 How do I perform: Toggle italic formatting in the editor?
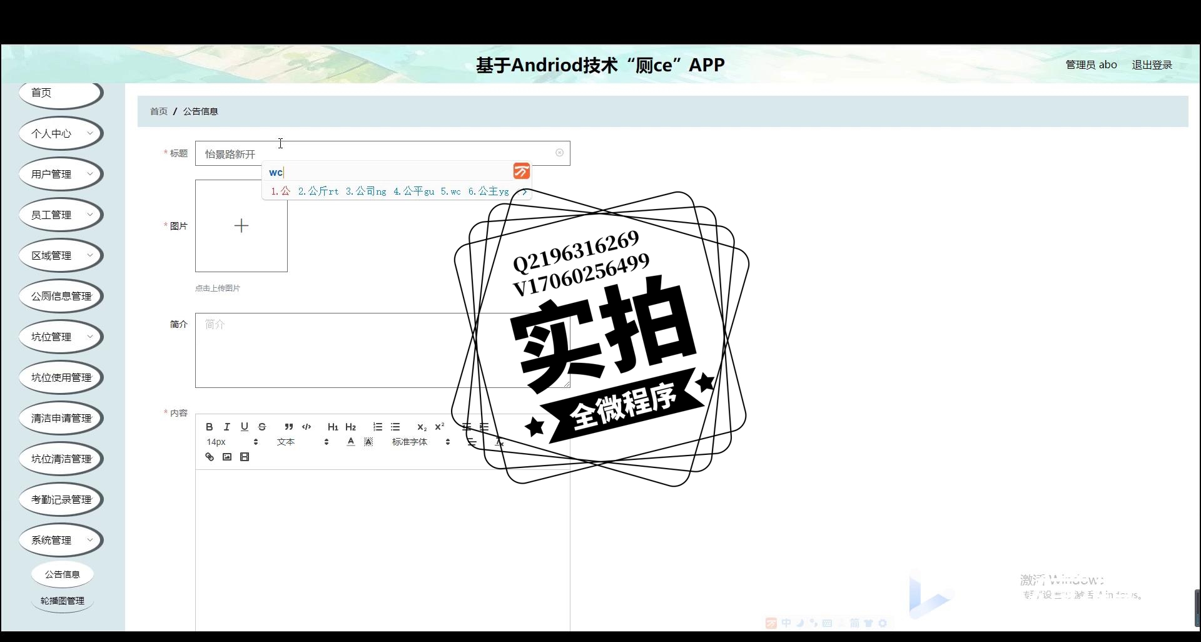point(227,427)
